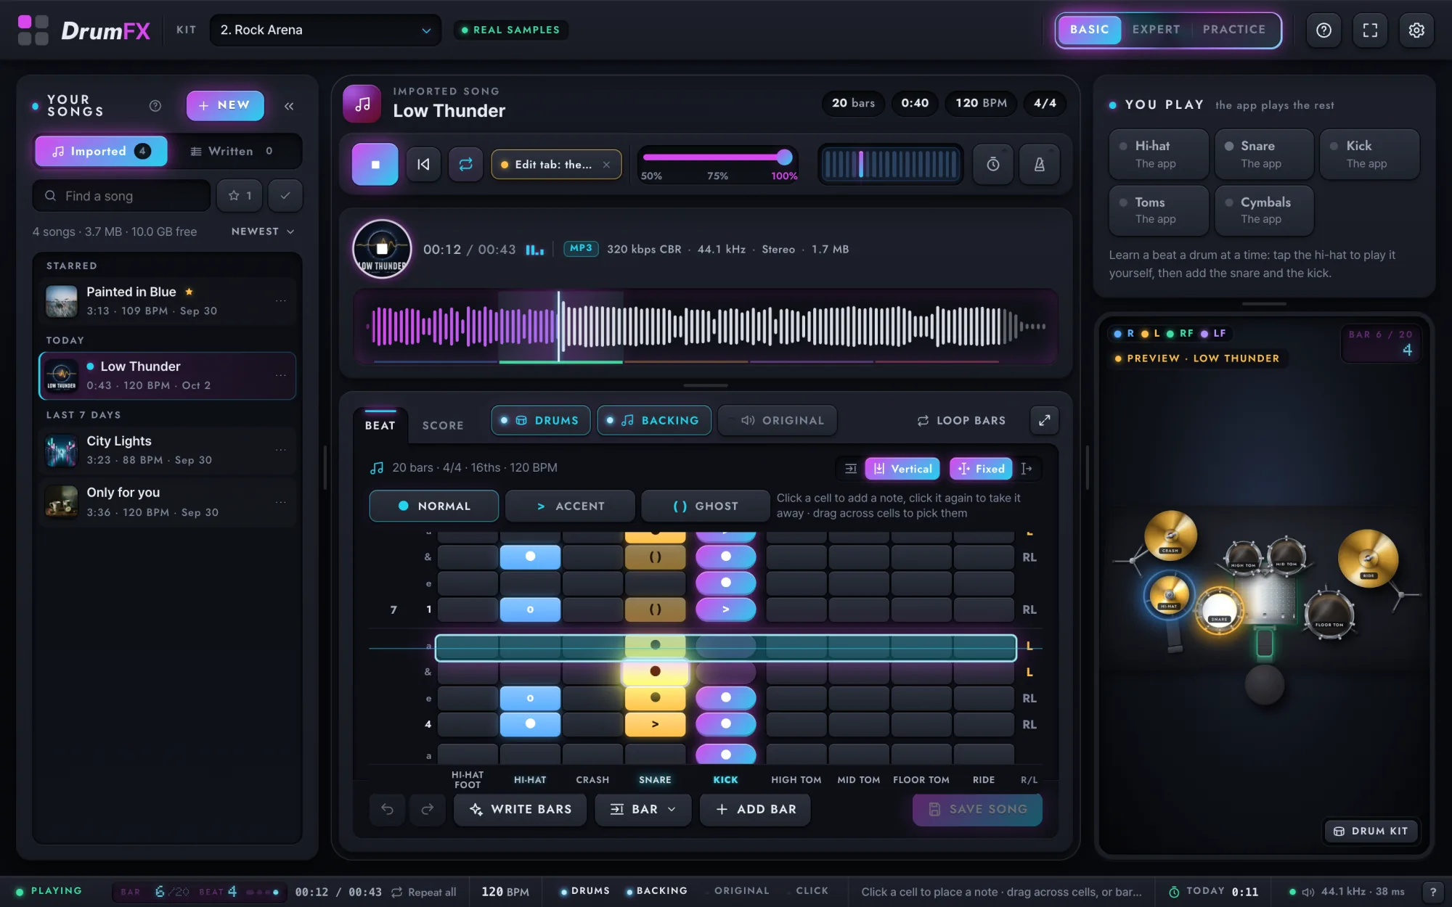Expand the beat editor with arrow icon
The width and height of the screenshot is (1452, 907).
click(1044, 420)
